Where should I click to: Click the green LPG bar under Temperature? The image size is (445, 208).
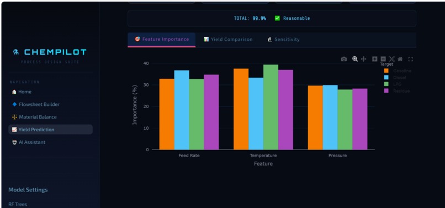(x=271, y=107)
